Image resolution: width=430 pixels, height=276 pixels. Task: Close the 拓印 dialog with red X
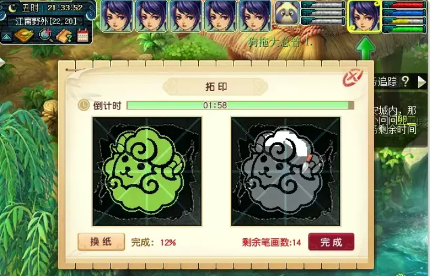click(x=353, y=77)
